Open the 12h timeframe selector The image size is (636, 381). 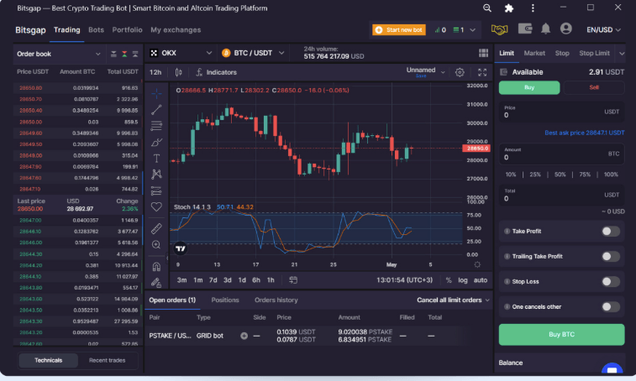[155, 72]
